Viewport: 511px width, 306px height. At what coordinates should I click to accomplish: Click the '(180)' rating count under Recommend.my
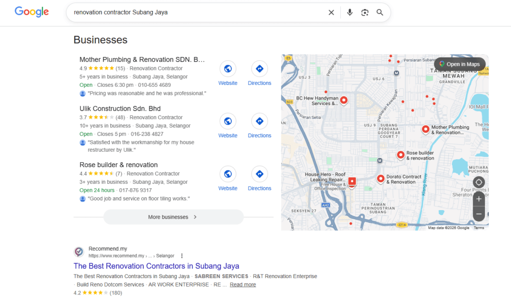(116, 293)
